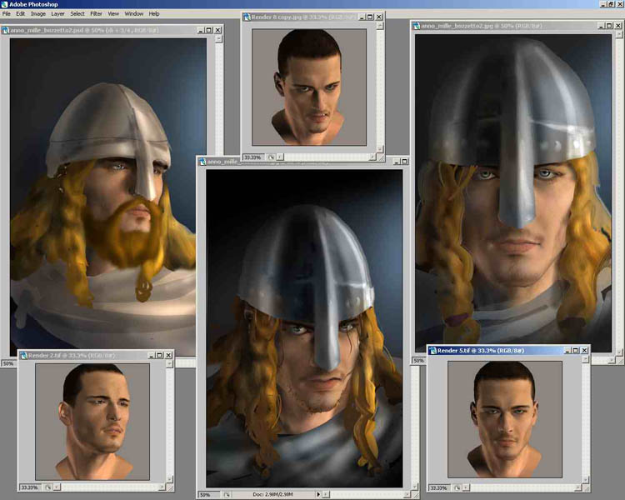Viewport: 625px width, 500px height.
Task: Click the document icon of Render 8 copy.jpg
Action: pos(247,17)
